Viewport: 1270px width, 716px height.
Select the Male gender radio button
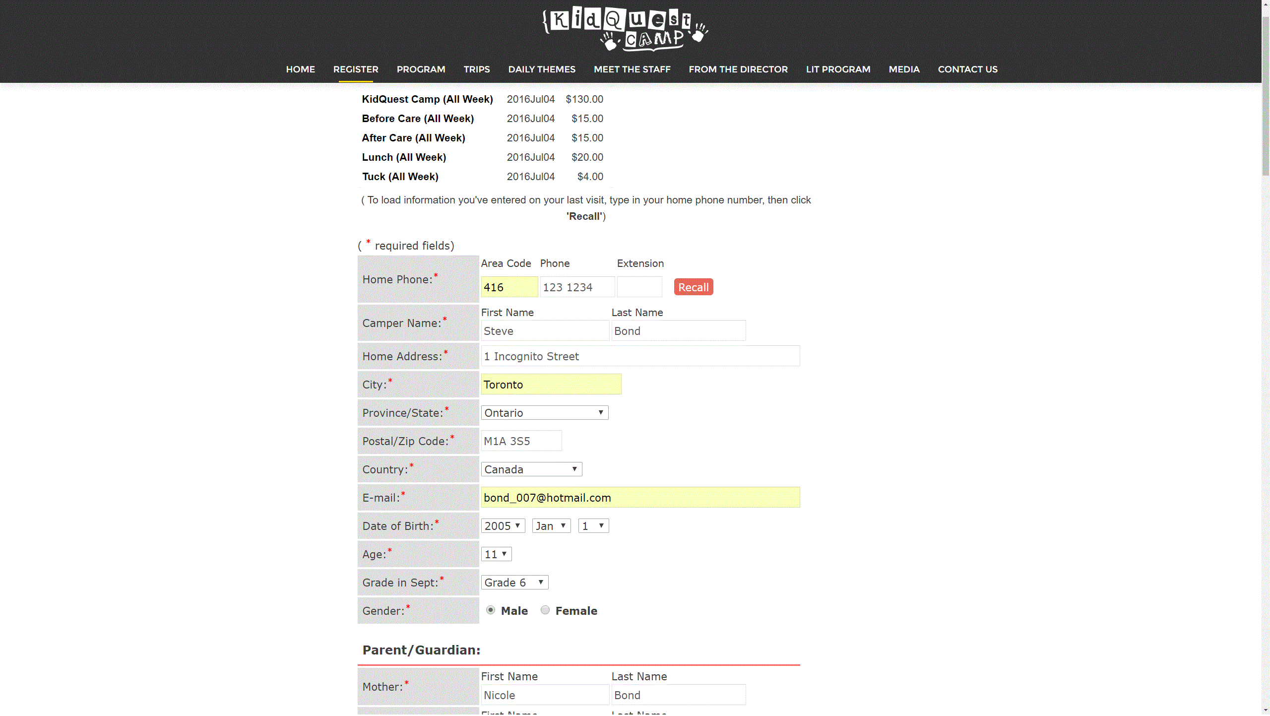(x=490, y=610)
